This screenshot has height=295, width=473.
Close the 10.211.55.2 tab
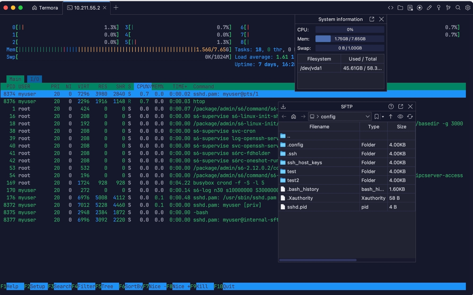click(105, 8)
